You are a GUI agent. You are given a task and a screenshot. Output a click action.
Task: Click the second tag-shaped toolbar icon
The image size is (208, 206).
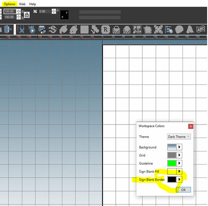point(74,30)
